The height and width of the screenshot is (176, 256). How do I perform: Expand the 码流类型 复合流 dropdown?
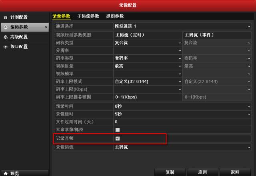(x=148, y=43)
